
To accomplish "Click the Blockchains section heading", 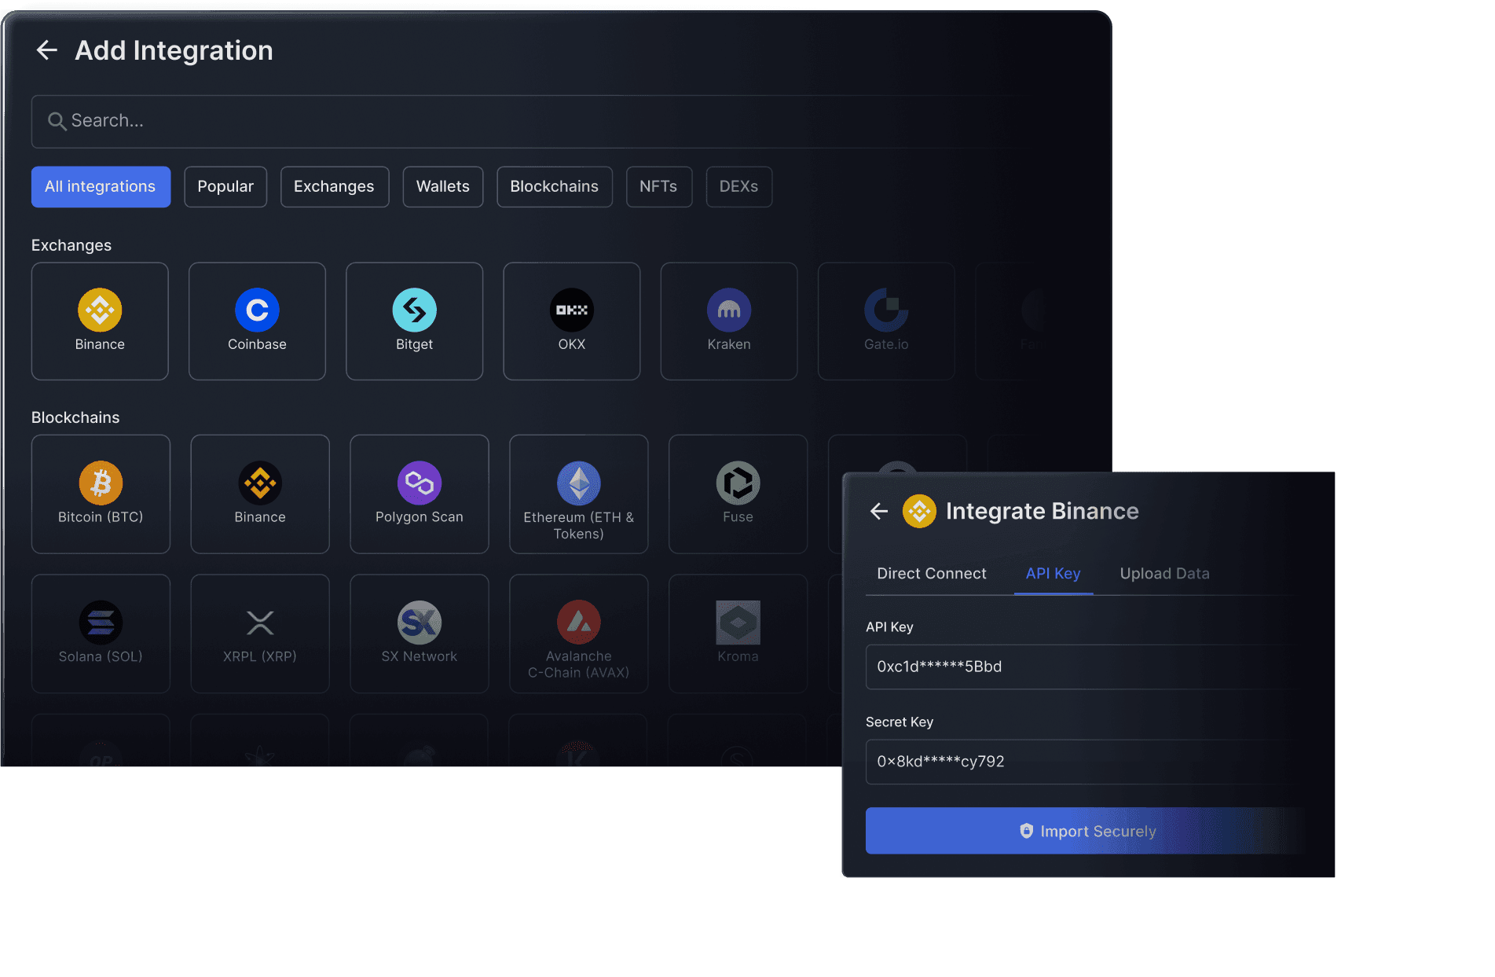I will (75, 418).
